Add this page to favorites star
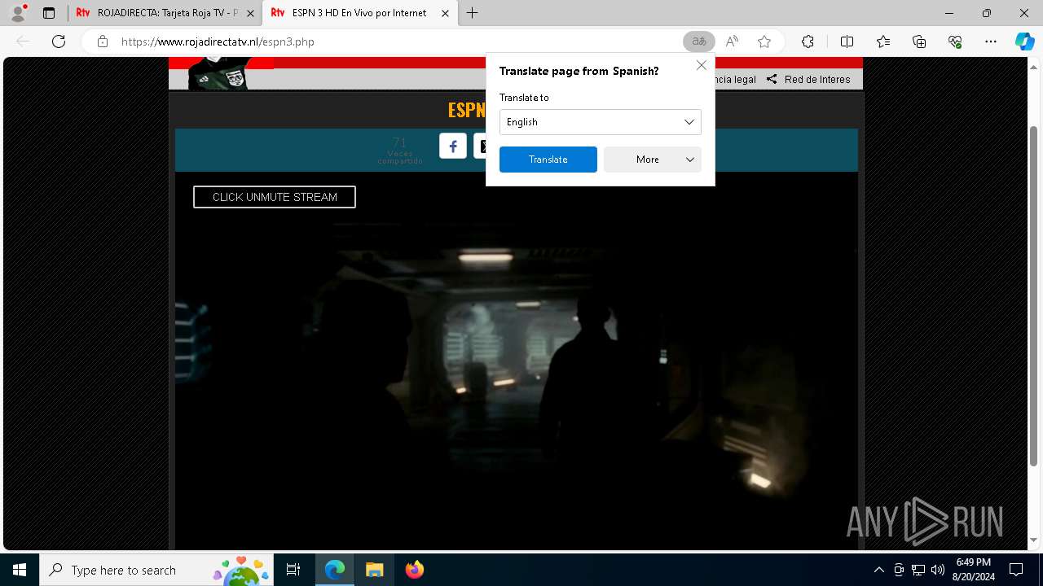The image size is (1043, 586). click(764, 42)
